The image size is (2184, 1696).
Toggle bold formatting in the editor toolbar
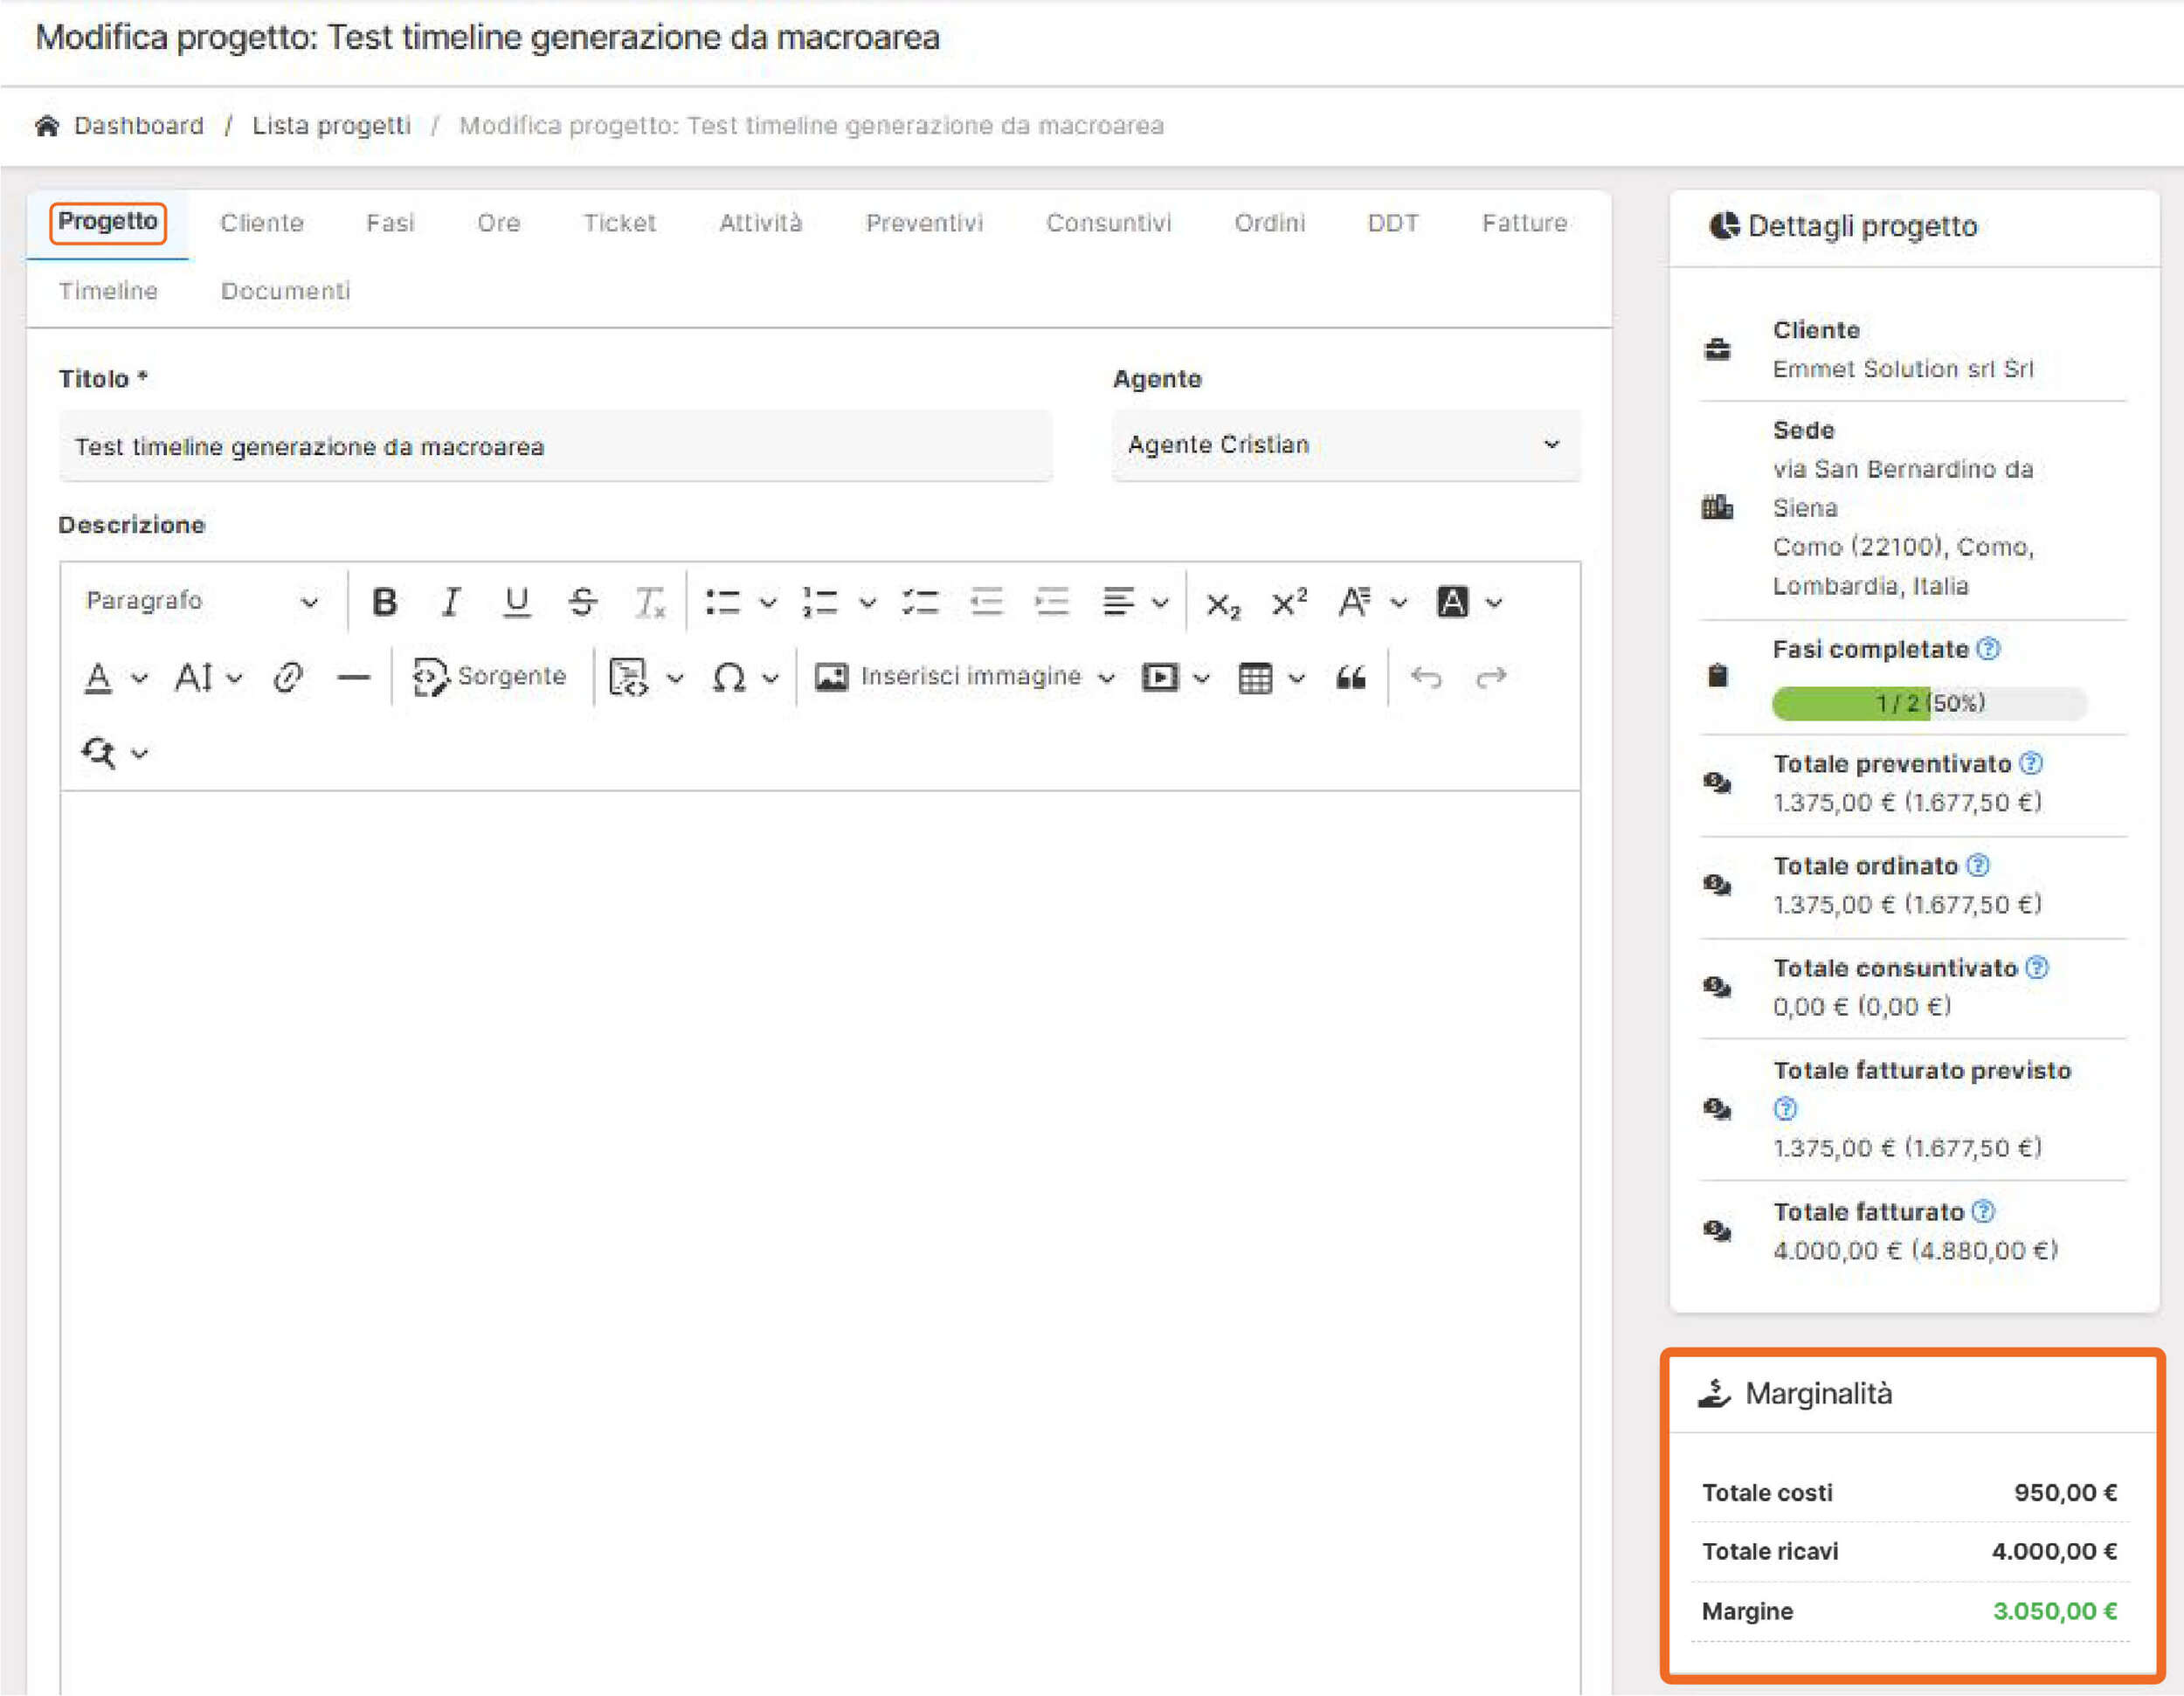pos(384,602)
